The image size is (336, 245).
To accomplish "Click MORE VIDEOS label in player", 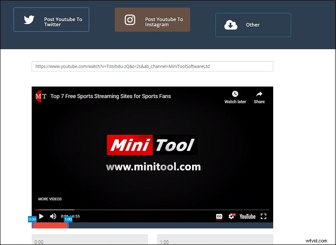I will click(x=50, y=199).
